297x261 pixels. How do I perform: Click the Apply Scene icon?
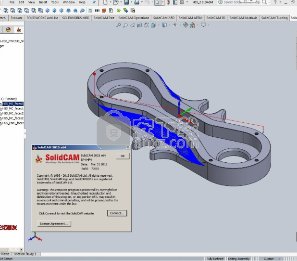[x=192, y=25]
